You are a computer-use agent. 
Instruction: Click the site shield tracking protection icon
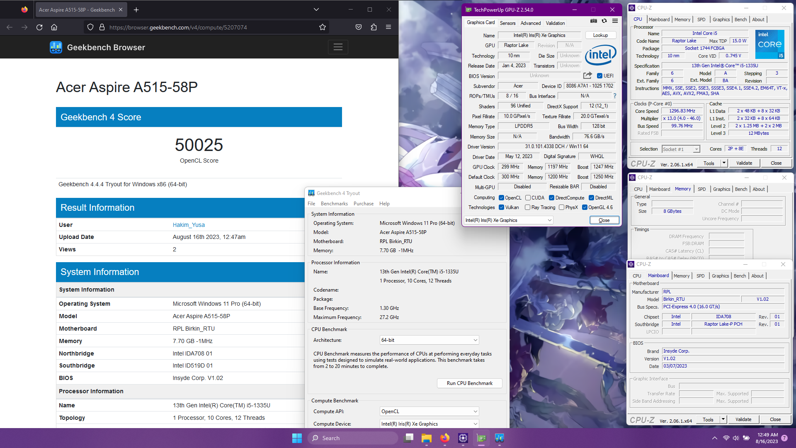coord(90,27)
